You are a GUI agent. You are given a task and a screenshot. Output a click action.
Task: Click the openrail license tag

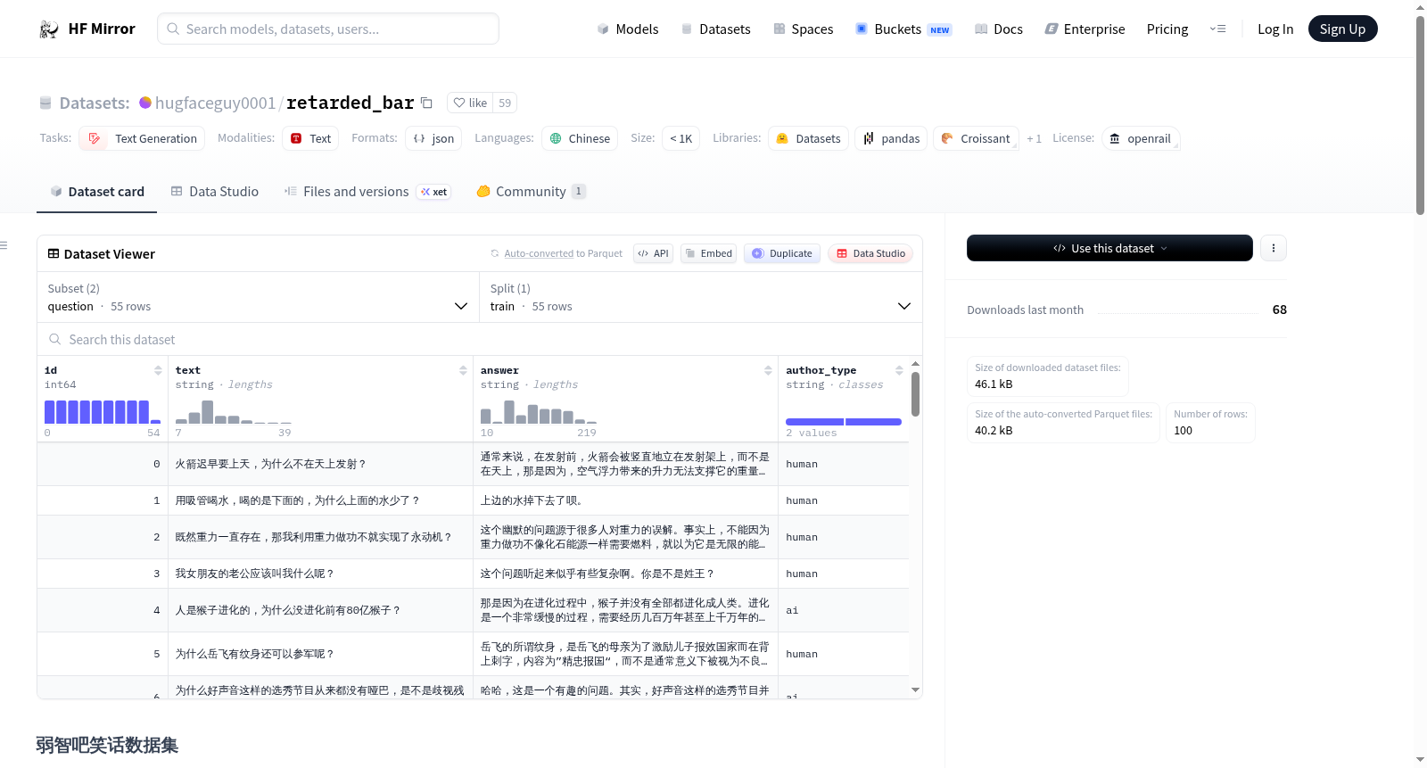[x=1141, y=138]
